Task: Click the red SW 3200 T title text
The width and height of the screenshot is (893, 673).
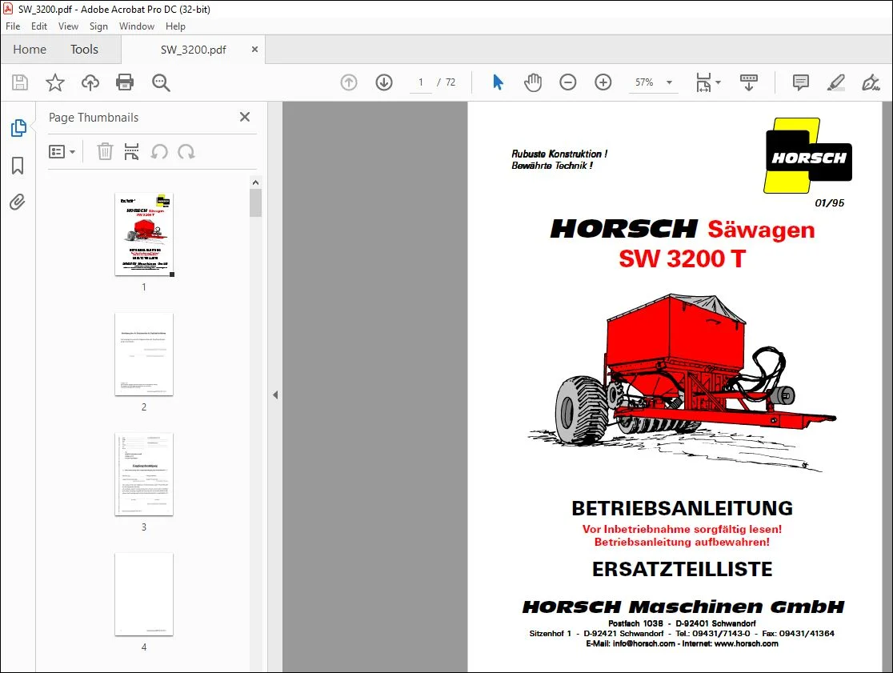Action: tap(683, 258)
